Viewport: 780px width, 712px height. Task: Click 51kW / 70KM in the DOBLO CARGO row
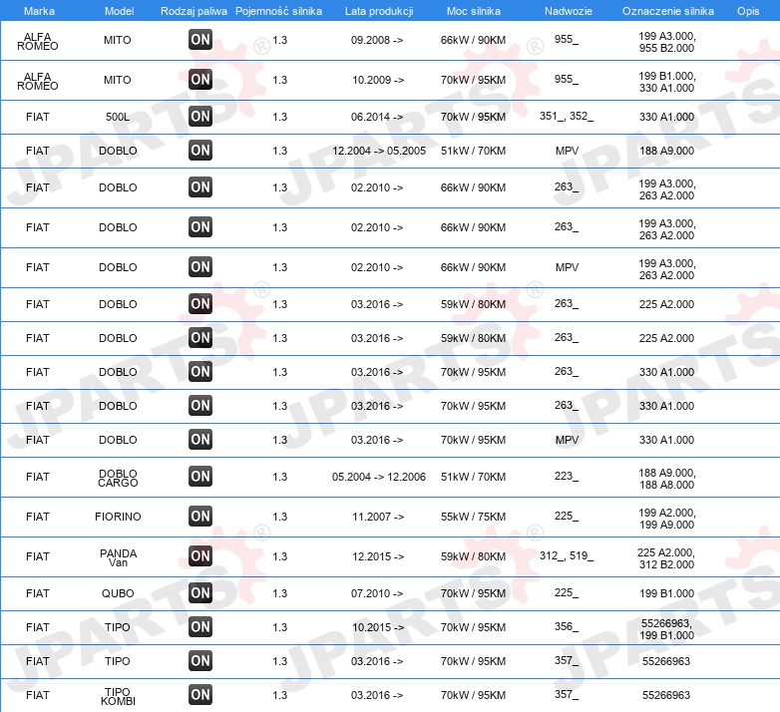pyautogui.click(x=473, y=477)
